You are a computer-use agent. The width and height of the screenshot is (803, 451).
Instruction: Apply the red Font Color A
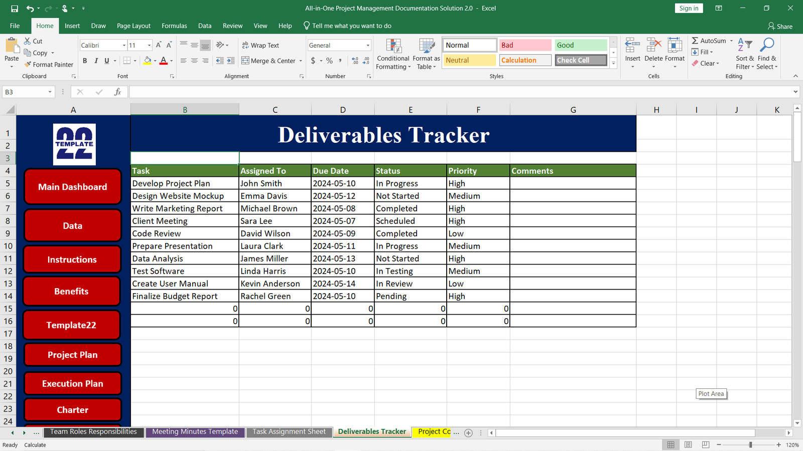point(164,61)
